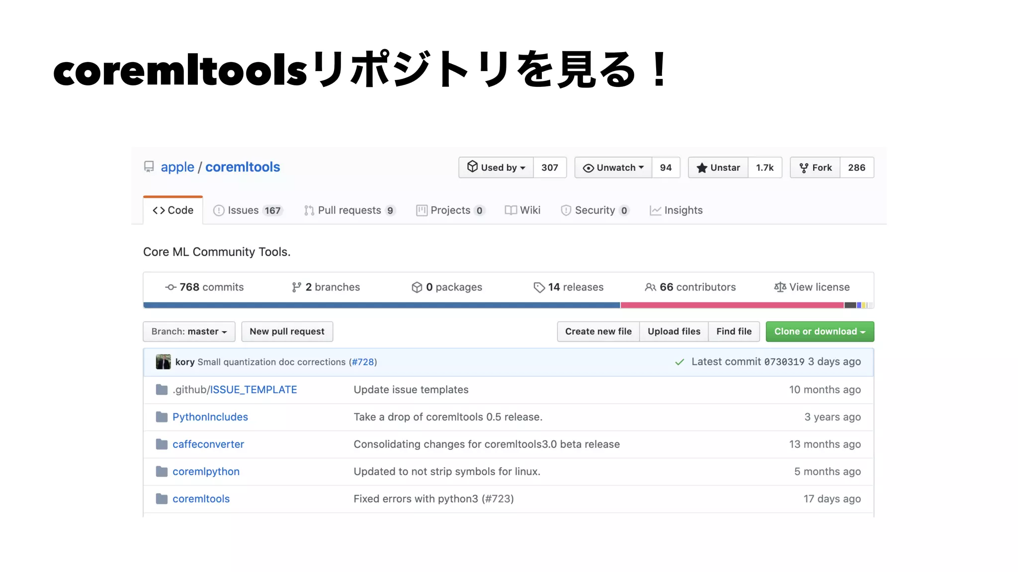Click the package cube icon in Used by
The width and height of the screenshot is (1018, 572).
click(x=472, y=167)
